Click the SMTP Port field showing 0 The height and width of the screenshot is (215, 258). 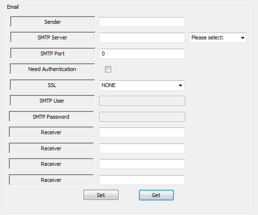(142, 54)
